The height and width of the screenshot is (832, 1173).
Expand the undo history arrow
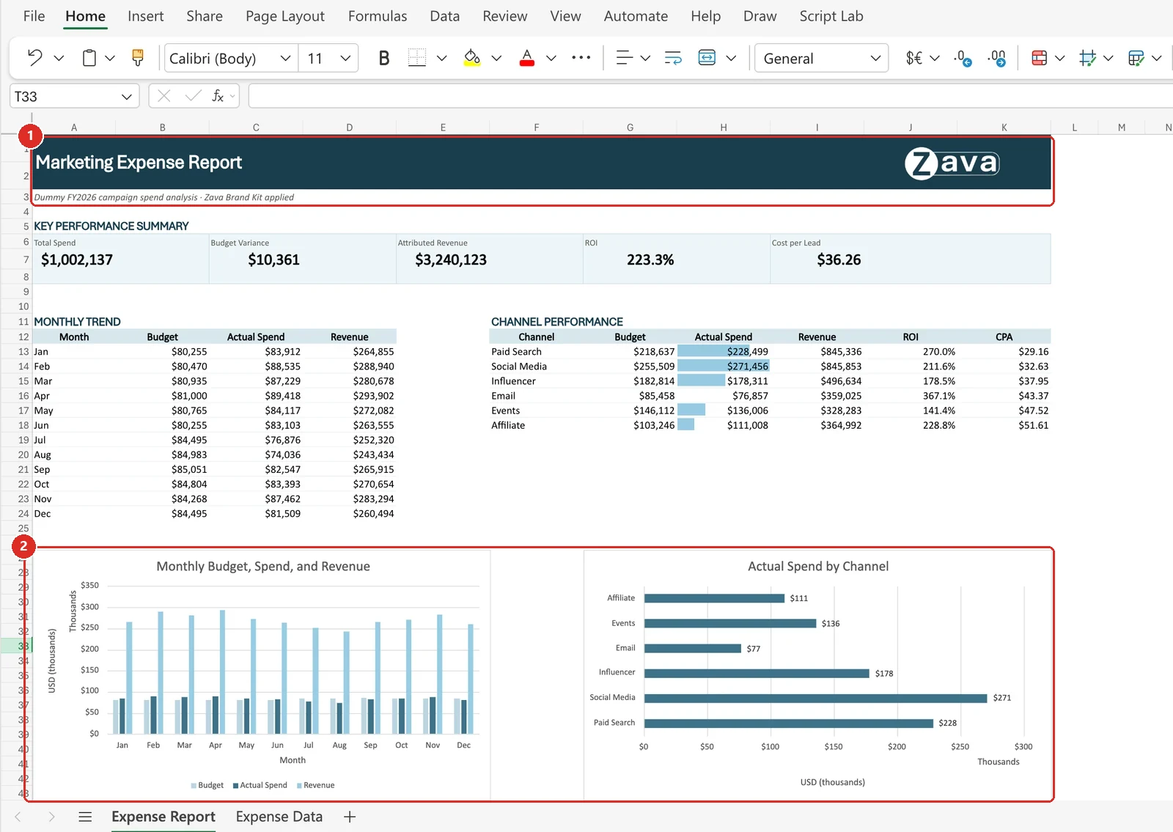point(59,58)
